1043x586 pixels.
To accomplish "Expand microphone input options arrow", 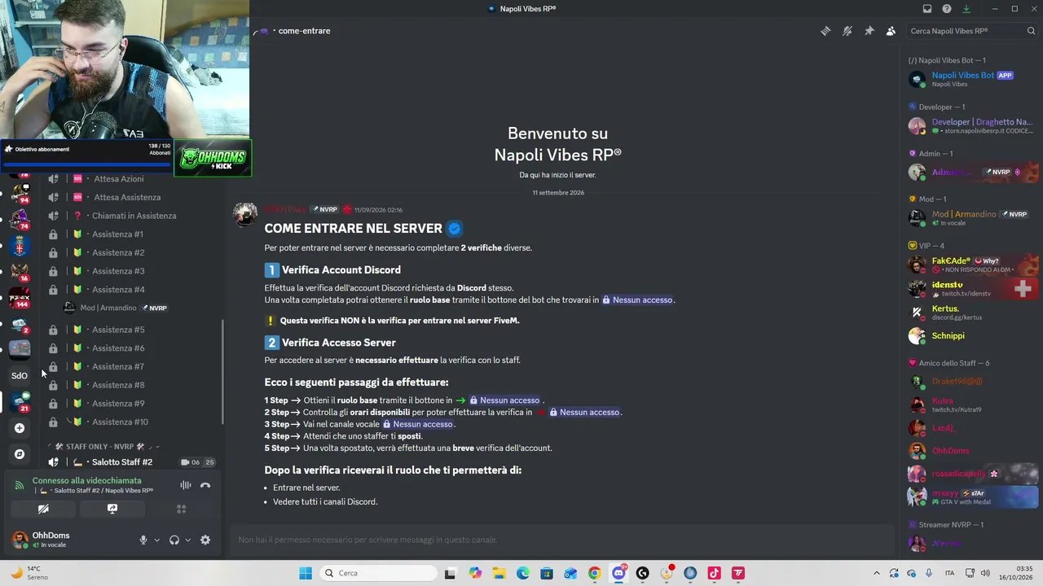I will point(157,540).
